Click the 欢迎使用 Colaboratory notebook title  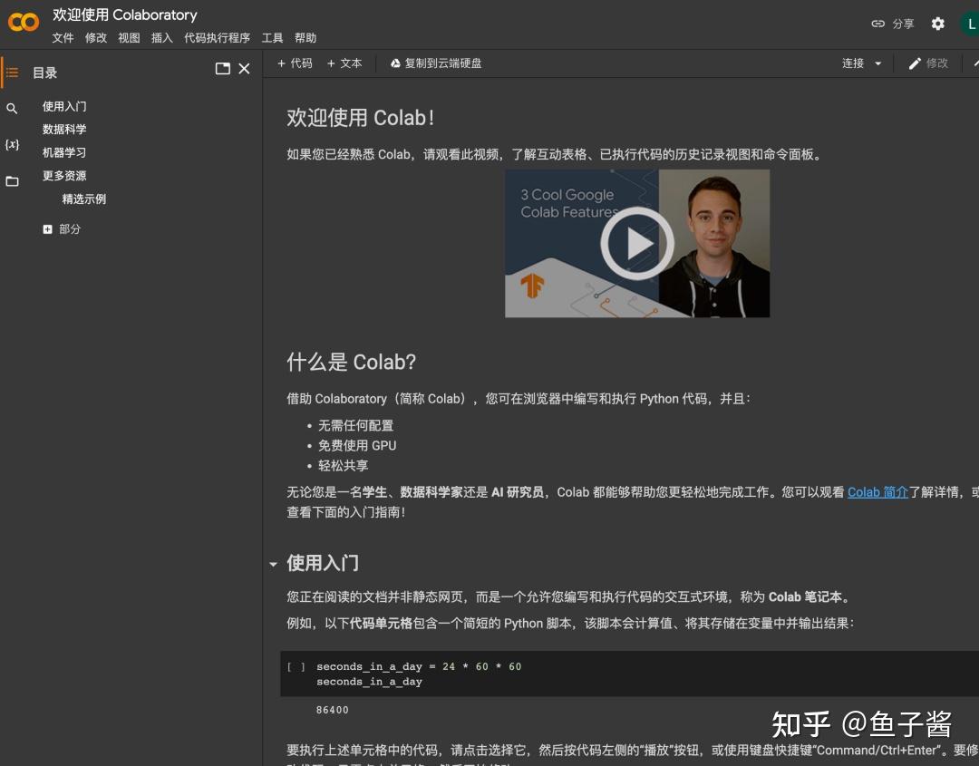click(125, 15)
